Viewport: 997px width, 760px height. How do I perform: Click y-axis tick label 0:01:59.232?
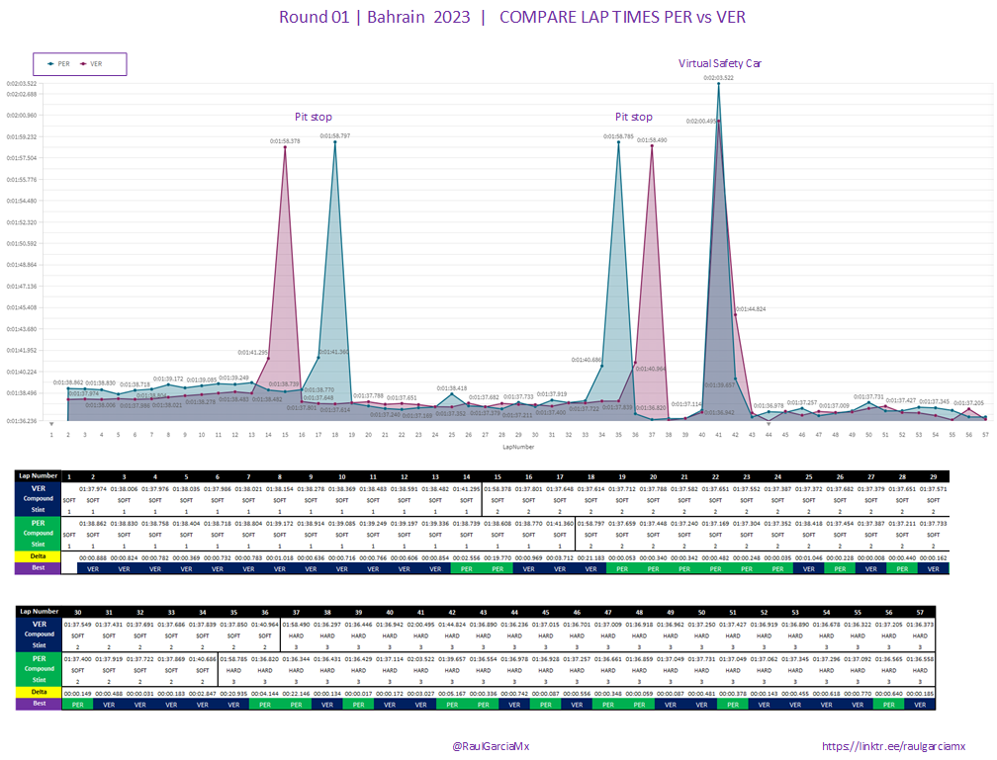(x=22, y=136)
